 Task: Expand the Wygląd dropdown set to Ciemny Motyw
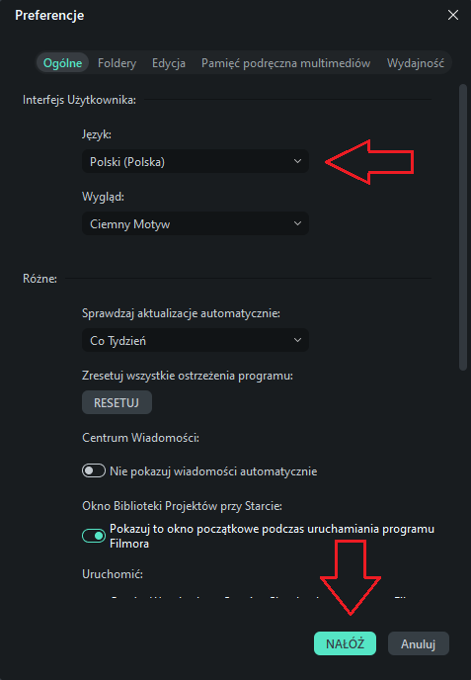[196, 223]
